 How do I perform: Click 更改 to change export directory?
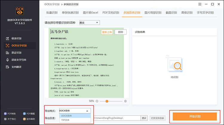(x=144, y=118)
